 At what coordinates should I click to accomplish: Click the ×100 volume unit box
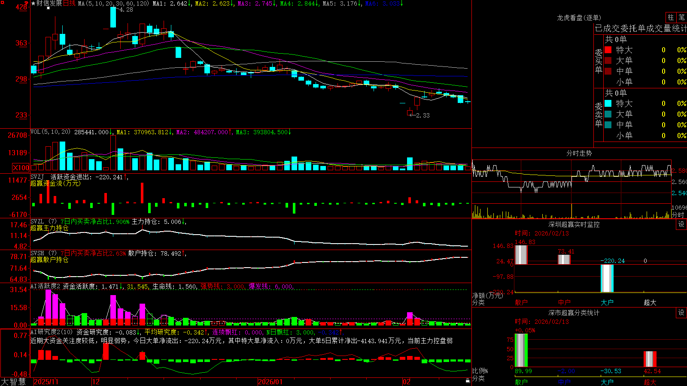click(21, 168)
